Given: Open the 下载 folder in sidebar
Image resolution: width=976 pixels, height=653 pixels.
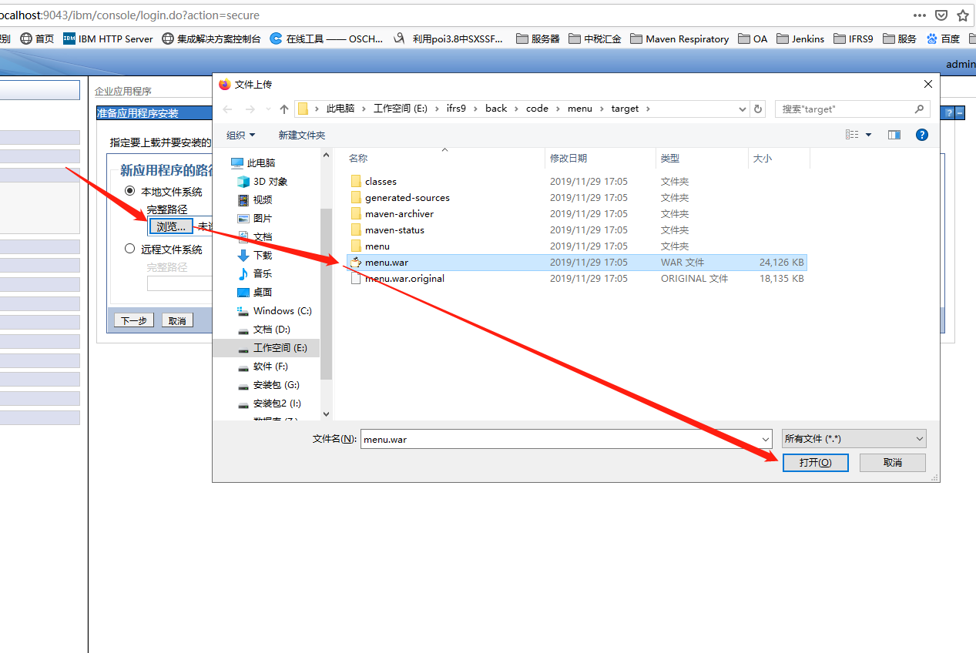Looking at the screenshot, I should 262,255.
